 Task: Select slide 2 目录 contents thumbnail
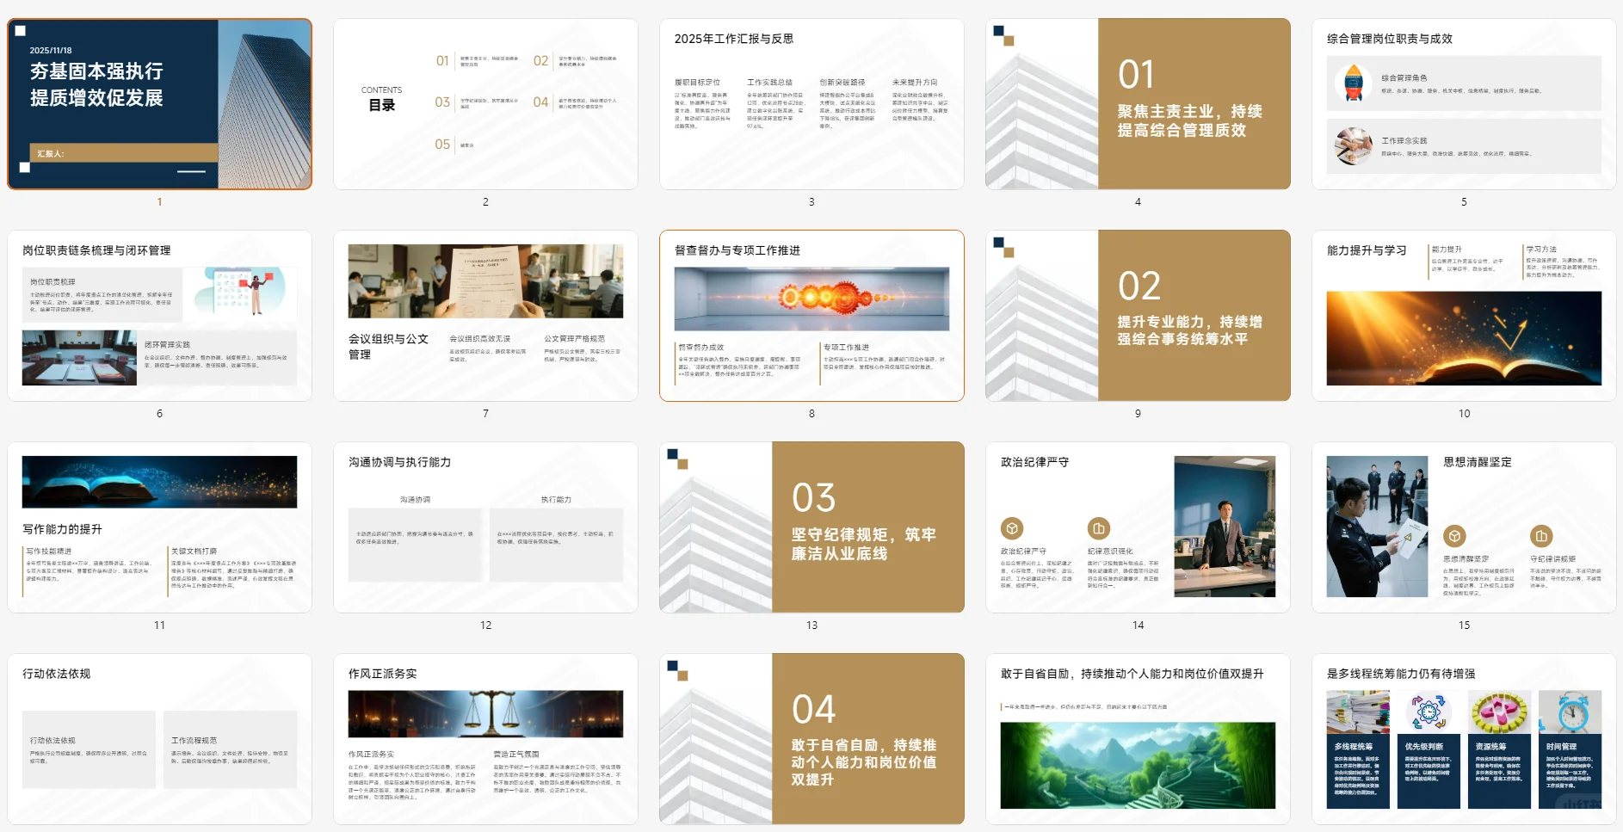(x=485, y=104)
